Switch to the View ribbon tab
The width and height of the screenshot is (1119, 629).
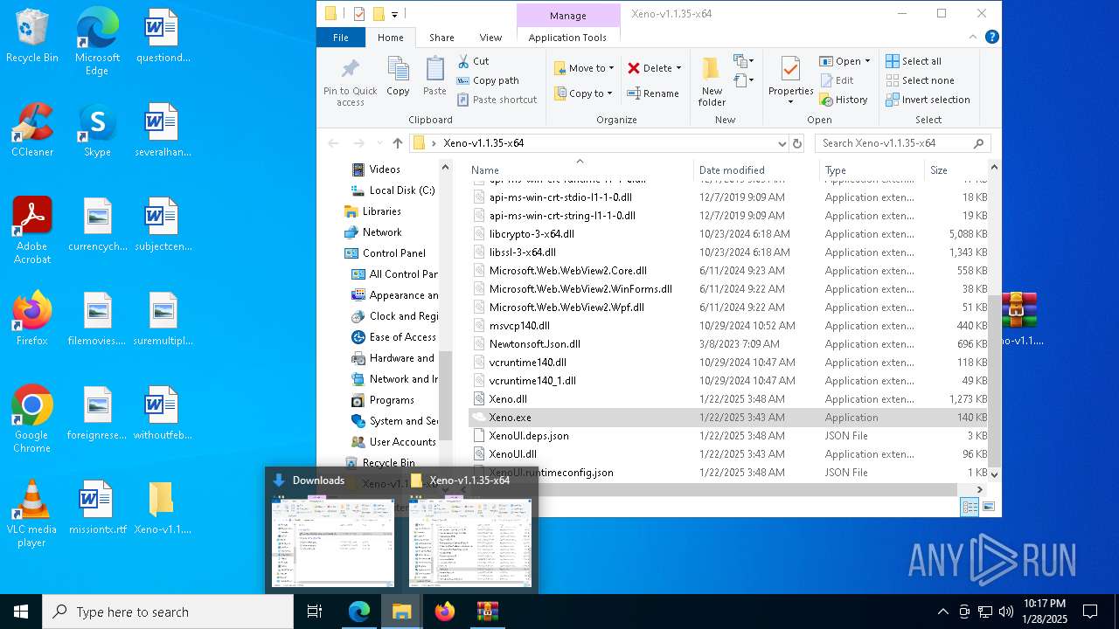click(x=490, y=38)
